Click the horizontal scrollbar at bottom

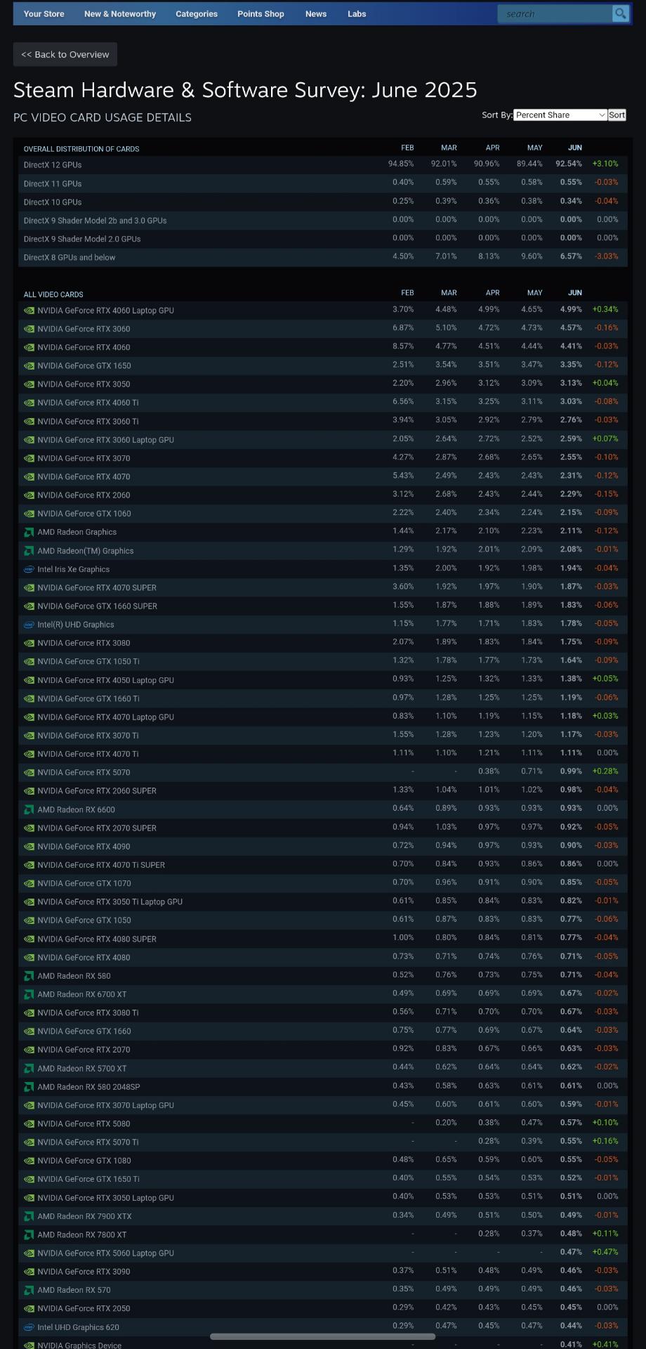point(322,1336)
